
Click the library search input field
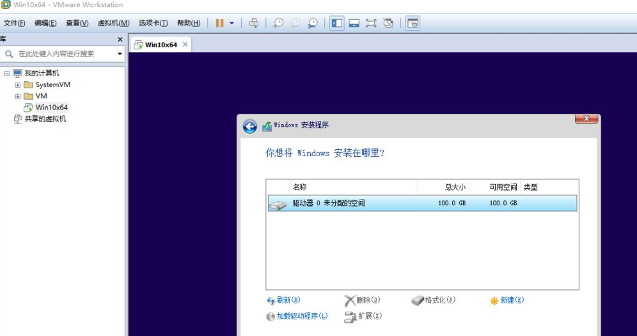64,54
